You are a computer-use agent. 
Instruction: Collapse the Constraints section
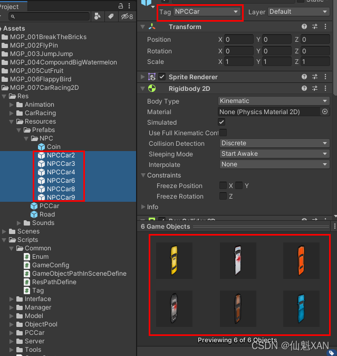point(143,175)
